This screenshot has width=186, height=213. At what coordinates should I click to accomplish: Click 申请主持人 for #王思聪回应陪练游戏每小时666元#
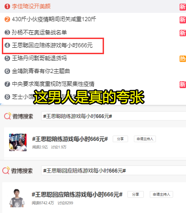(x=161, y=194)
